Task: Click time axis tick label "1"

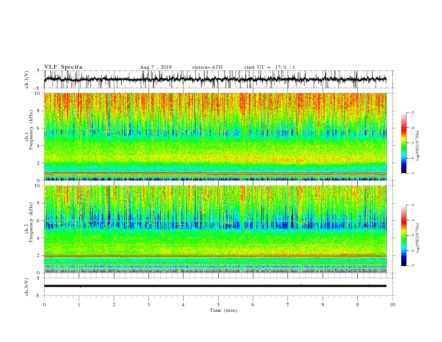Action: pyautogui.click(x=79, y=305)
